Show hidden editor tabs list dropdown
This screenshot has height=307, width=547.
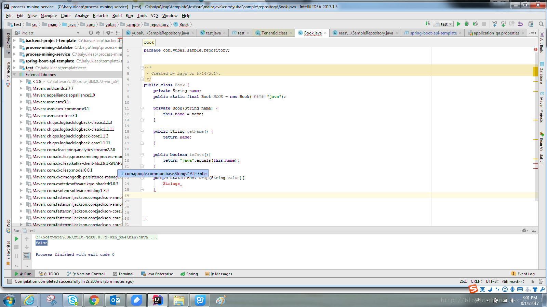tap(532, 33)
